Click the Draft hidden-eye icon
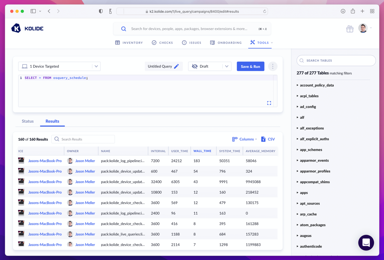384x260 pixels. 195,66
